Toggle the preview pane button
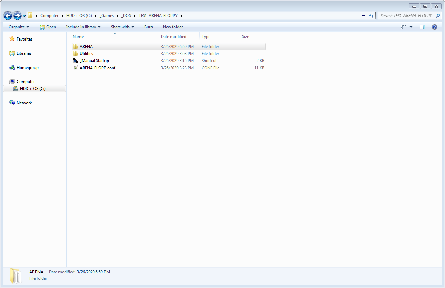The width and height of the screenshot is (445, 288). (422, 27)
